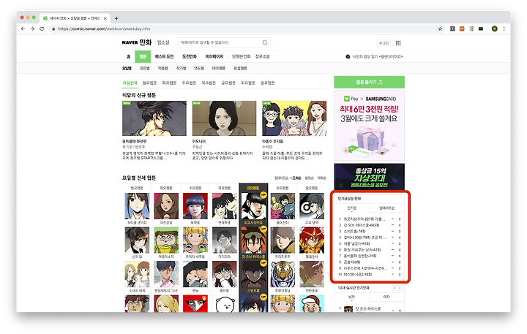Click the search magnifier icon

click(265, 42)
